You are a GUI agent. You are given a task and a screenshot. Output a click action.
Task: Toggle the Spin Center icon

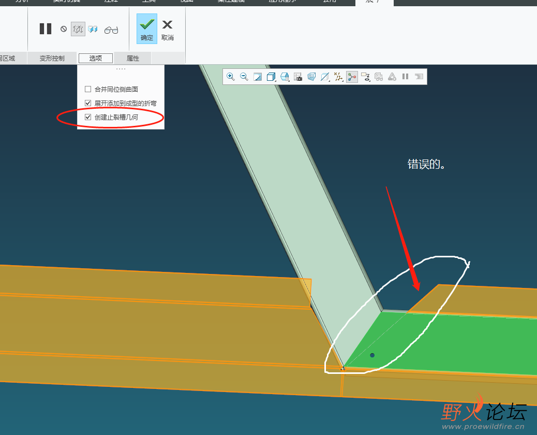click(x=352, y=77)
